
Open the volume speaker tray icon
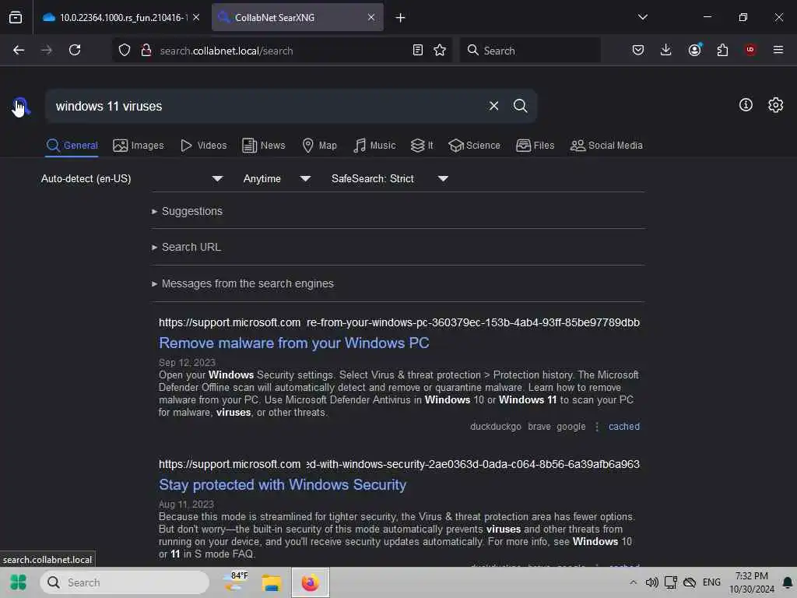651,582
